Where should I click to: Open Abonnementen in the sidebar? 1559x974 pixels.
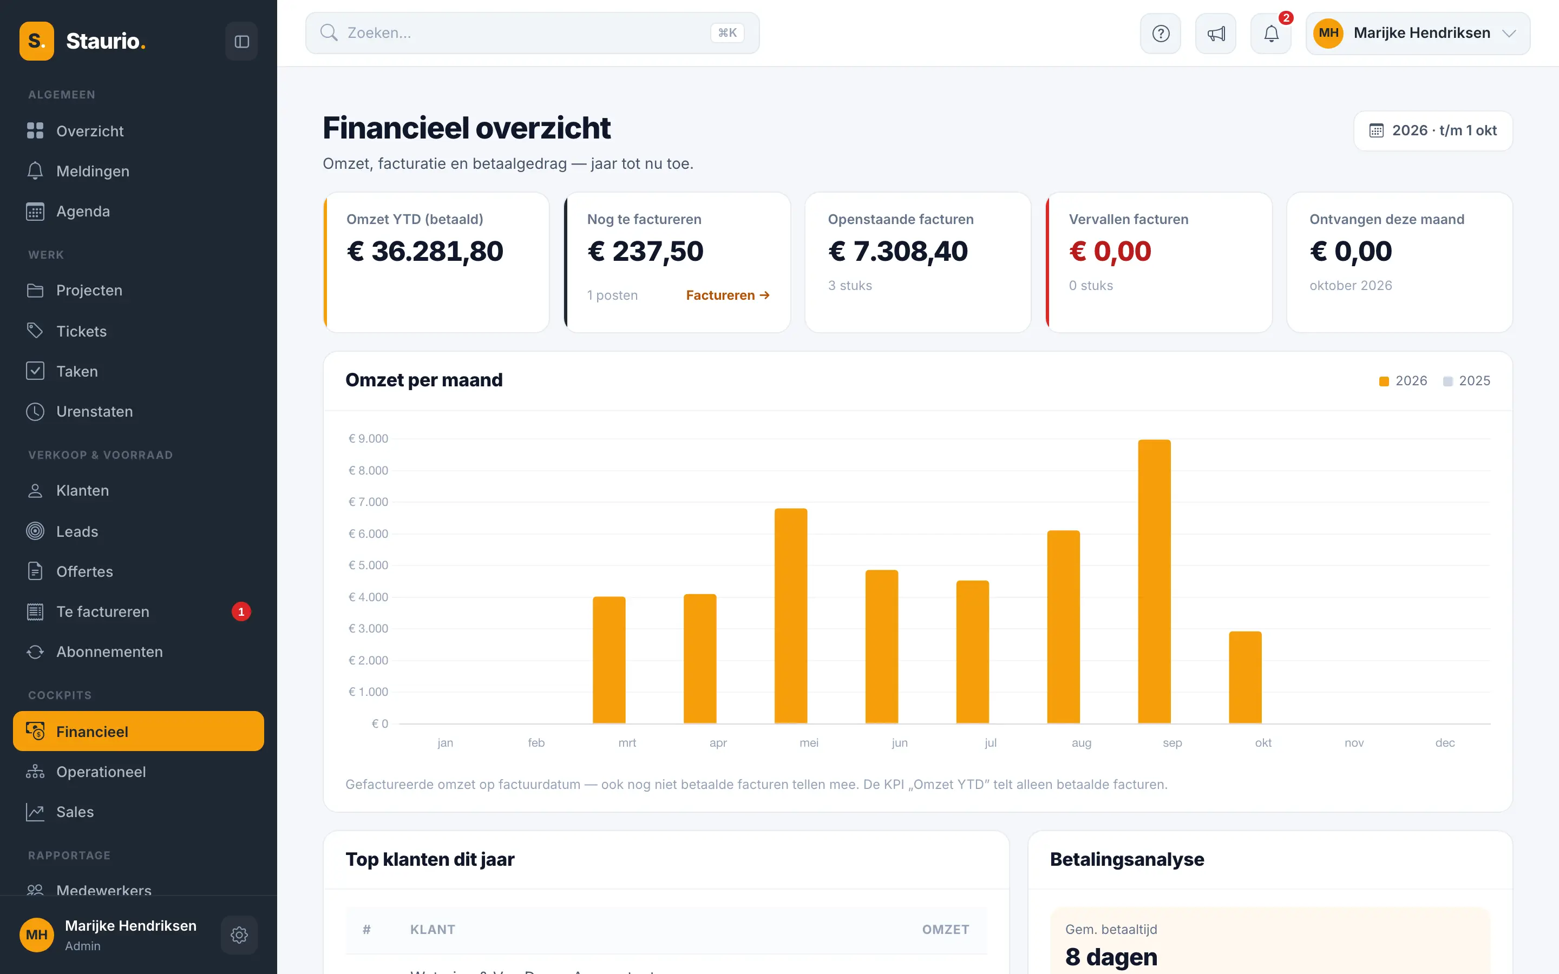coord(139,652)
